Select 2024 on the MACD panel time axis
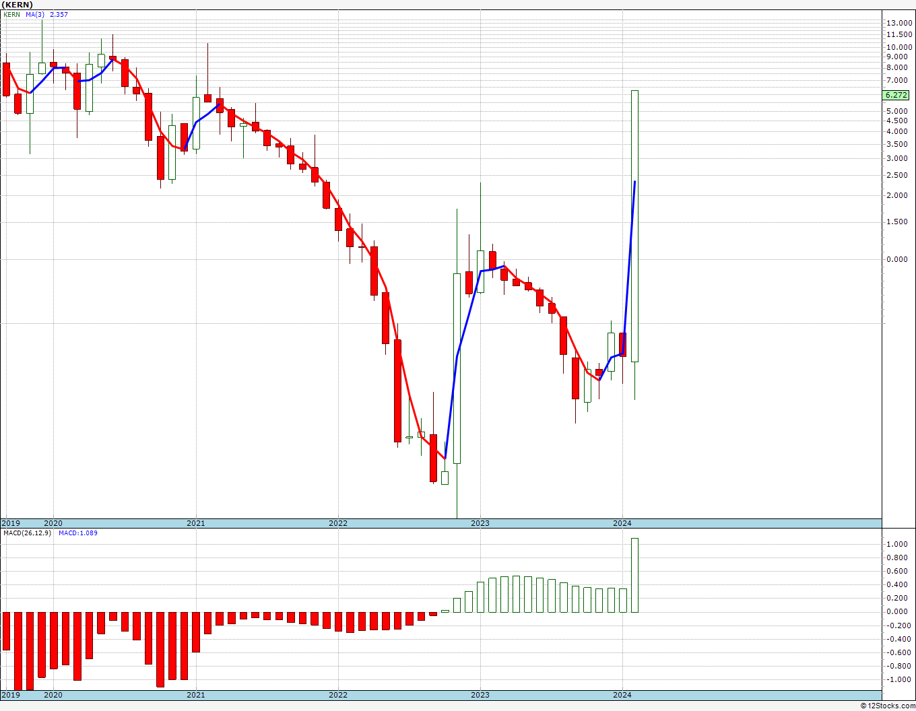 622,695
